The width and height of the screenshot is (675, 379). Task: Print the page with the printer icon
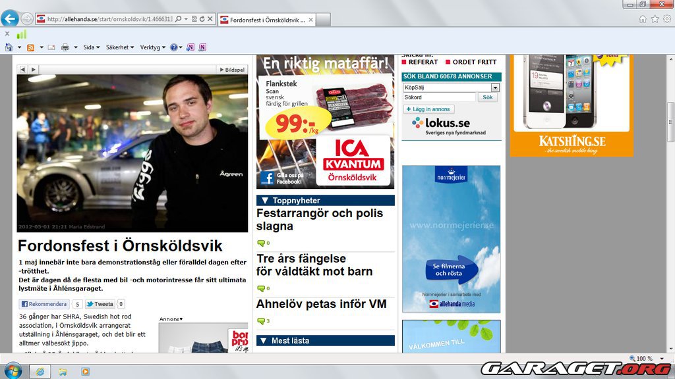coord(65,47)
